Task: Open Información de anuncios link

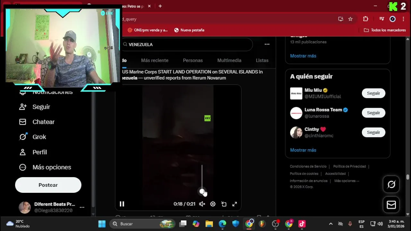Action: coord(309,181)
